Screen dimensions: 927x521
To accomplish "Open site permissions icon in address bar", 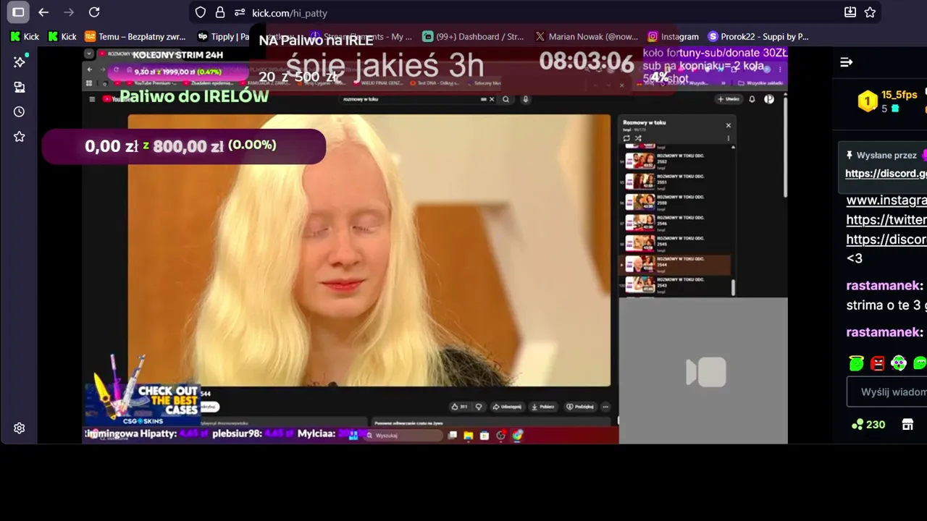I will pos(238,12).
